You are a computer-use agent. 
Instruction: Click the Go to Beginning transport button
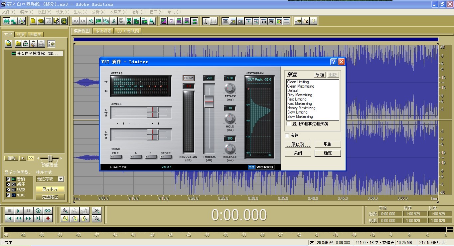pyautogui.click(x=9, y=218)
